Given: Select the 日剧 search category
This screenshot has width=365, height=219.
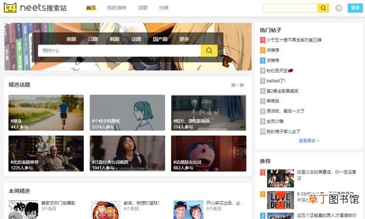Looking at the screenshot, I should [93, 39].
